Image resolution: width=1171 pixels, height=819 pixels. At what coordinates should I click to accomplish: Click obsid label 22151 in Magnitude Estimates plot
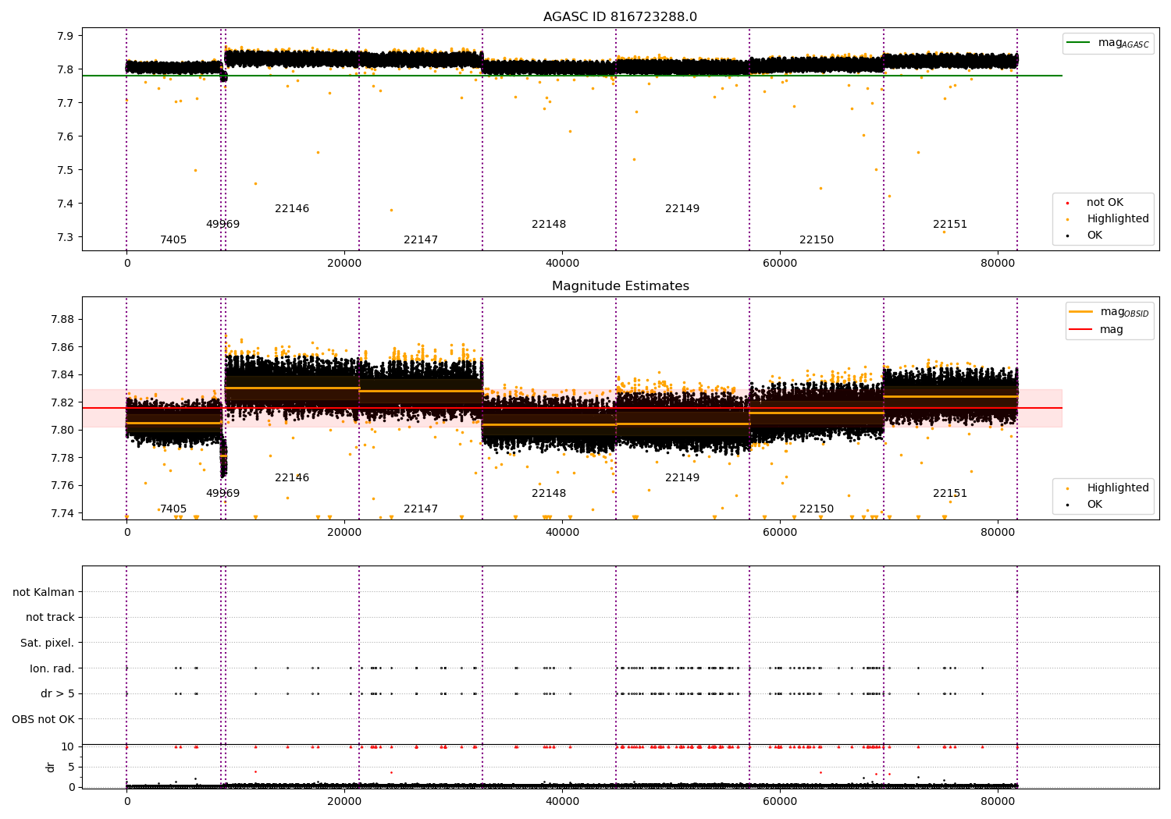point(950,494)
